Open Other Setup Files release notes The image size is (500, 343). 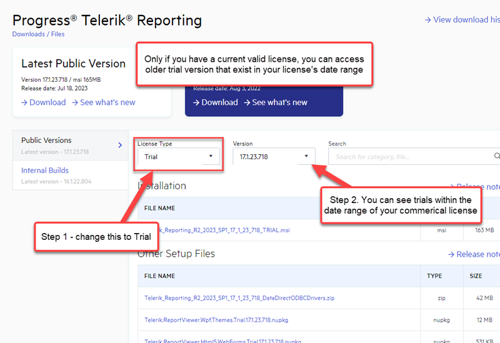(474, 254)
